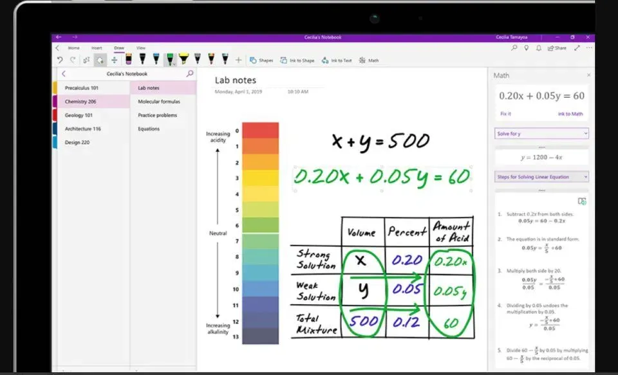
Task: Click the Undo arrow in the Draw toolbar
Action: tap(60, 60)
